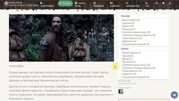Image resolution: width=179 pixels, height=101 pixels.
Task: Click Энрике's 'Деньги: 2' stat
Action: [127, 59]
